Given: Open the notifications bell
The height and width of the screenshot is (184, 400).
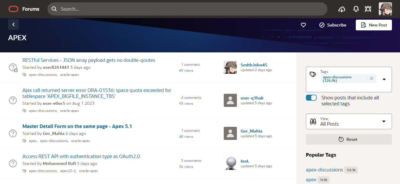Looking at the screenshot, I should [356, 9].
